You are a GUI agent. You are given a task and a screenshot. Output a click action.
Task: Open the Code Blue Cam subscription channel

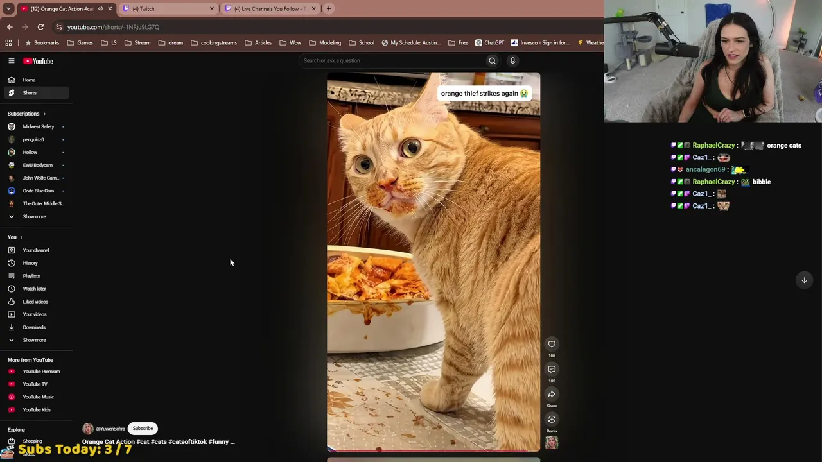click(35, 191)
